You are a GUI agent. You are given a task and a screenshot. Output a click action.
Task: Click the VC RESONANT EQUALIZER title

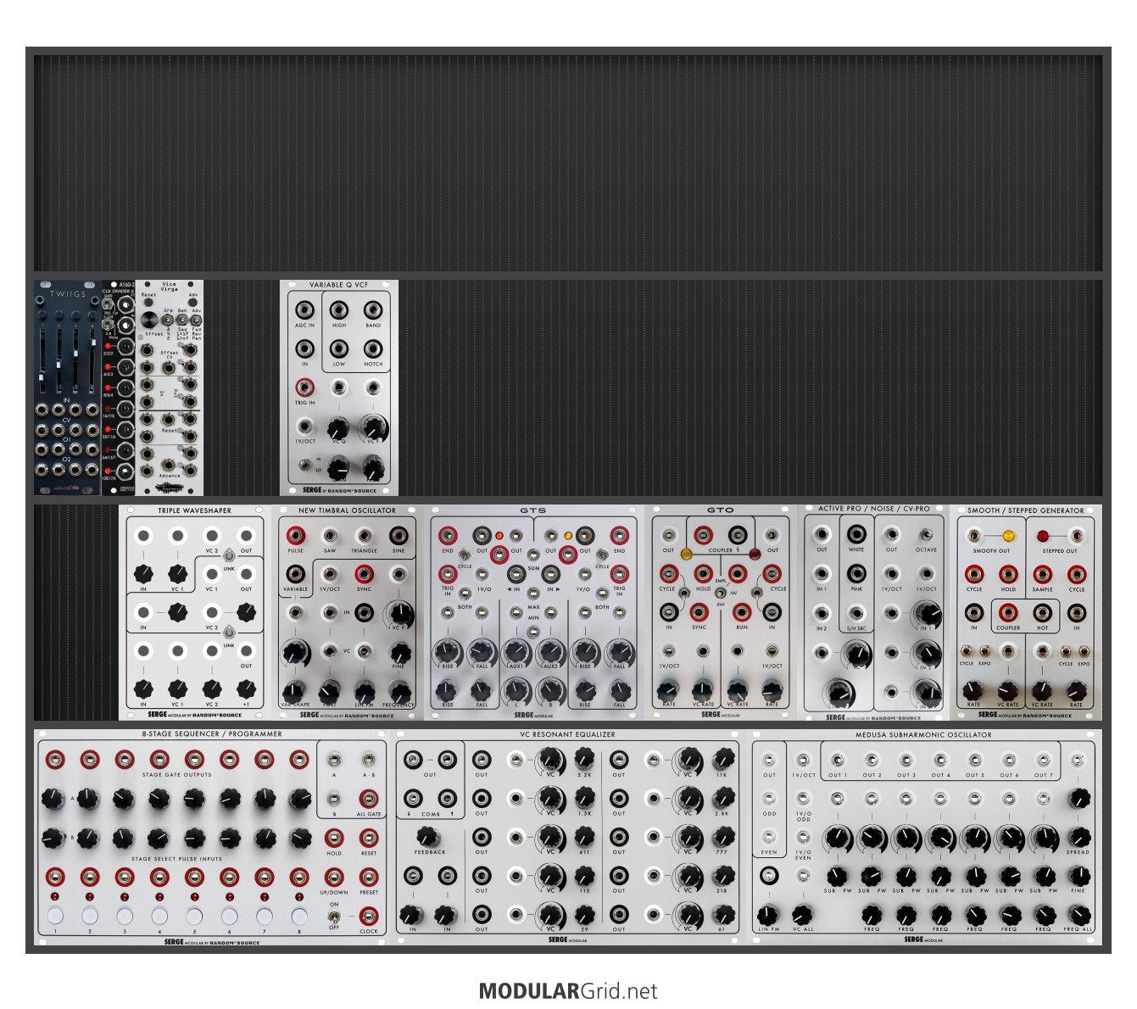(x=567, y=734)
